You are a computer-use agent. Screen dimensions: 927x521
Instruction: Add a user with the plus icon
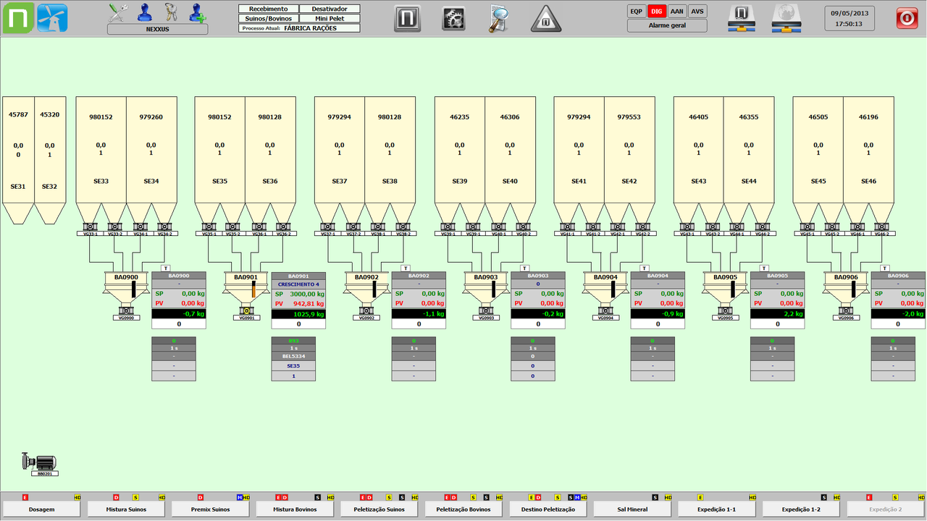pyautogui.click(x=196, y=12)
